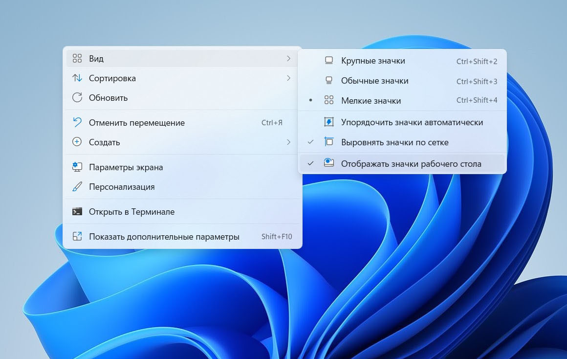The height and width of the screenshot is (359, 567).
Task: Click the Ctrl+Shift+3 shortcut label
Action: click(477, 81)
